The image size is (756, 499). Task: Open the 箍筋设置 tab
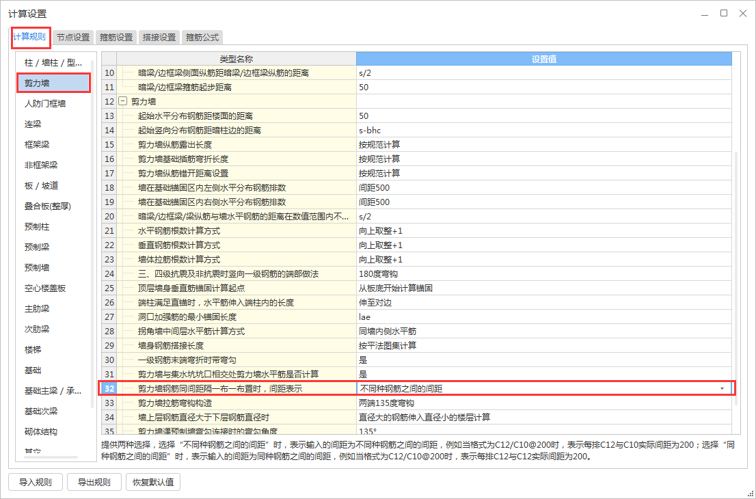pyautogui.click(x=116, y=37)
